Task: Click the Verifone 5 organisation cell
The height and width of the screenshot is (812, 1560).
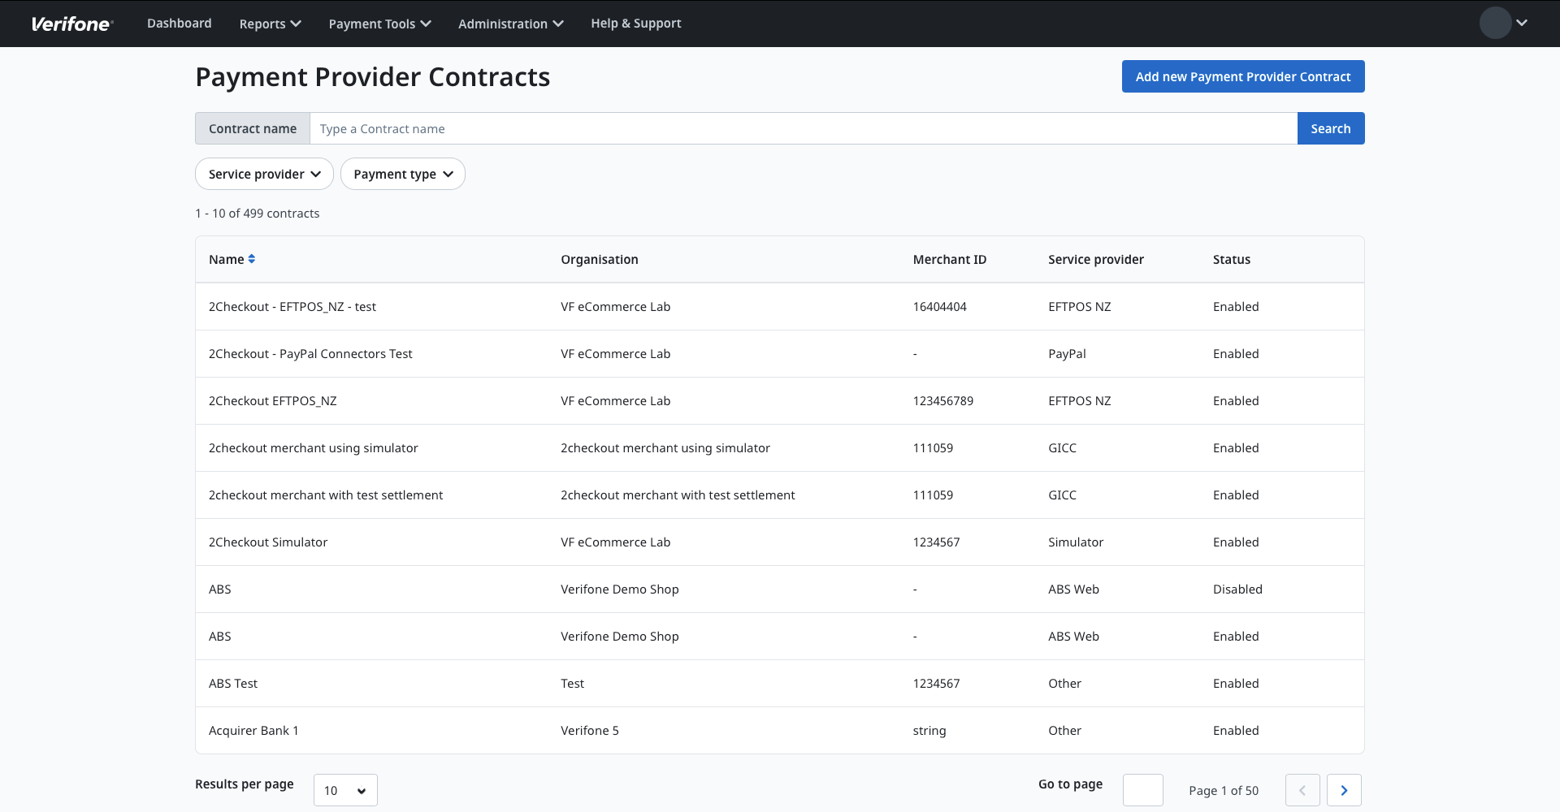Action: (589, 730)
